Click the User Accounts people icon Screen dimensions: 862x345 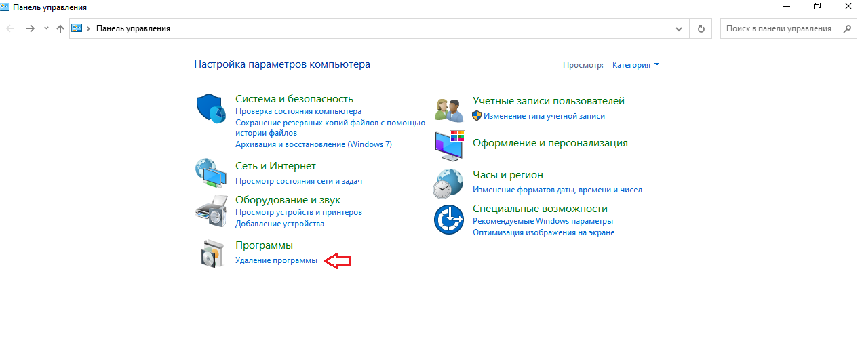(x=448, y=108)
